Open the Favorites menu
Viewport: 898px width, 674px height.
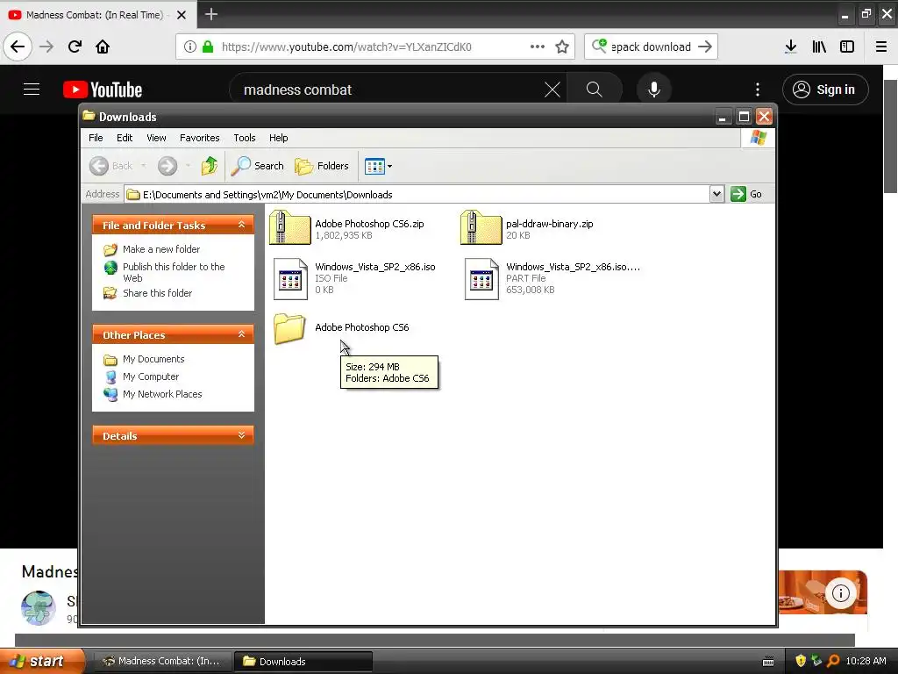[199, 138]
